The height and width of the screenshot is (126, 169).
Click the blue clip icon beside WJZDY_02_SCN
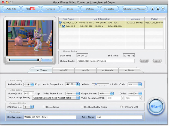coord(60,23)
